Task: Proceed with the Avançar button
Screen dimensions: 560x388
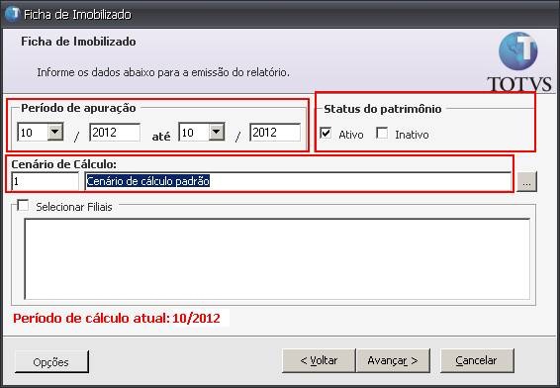Action: 393,361
